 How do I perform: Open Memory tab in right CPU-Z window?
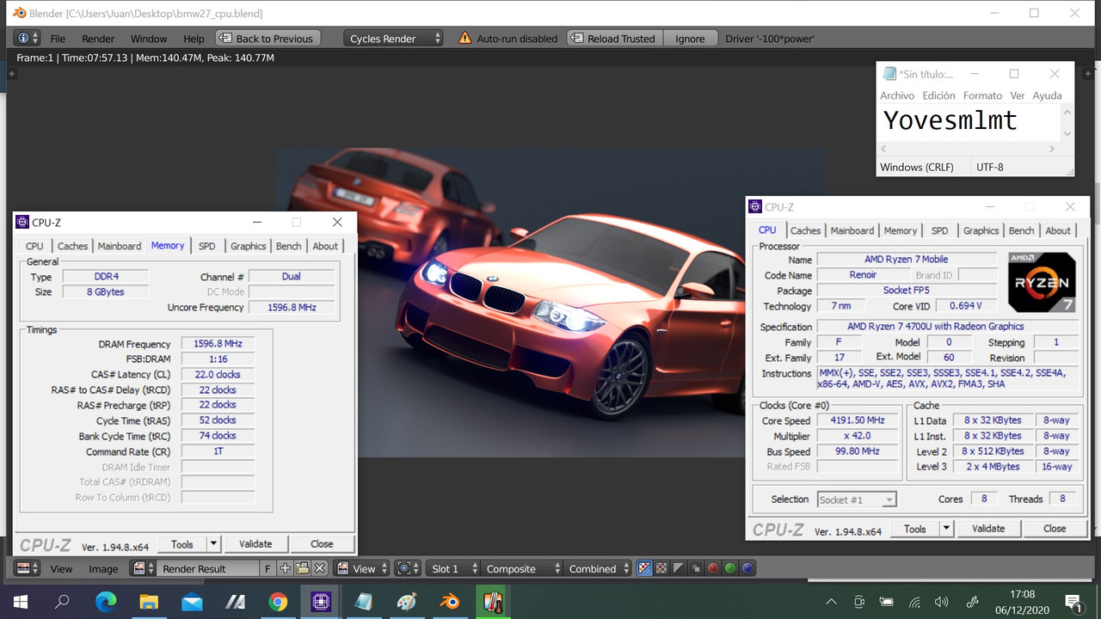[x=901, y=230]
